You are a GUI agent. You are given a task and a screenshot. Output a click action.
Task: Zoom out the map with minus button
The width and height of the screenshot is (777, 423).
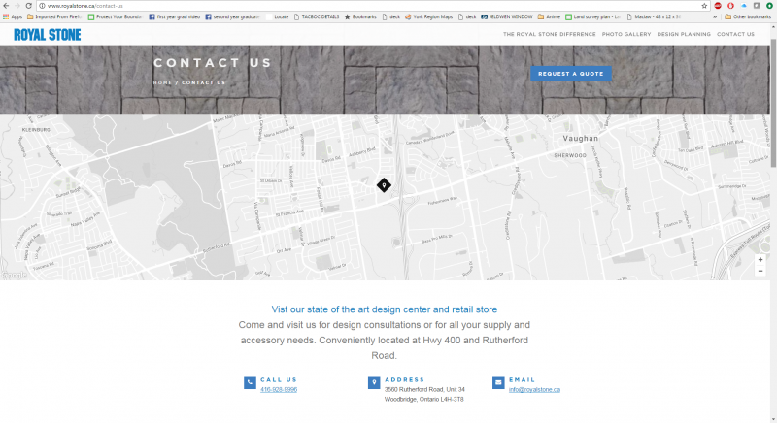(x=760, y=271)
